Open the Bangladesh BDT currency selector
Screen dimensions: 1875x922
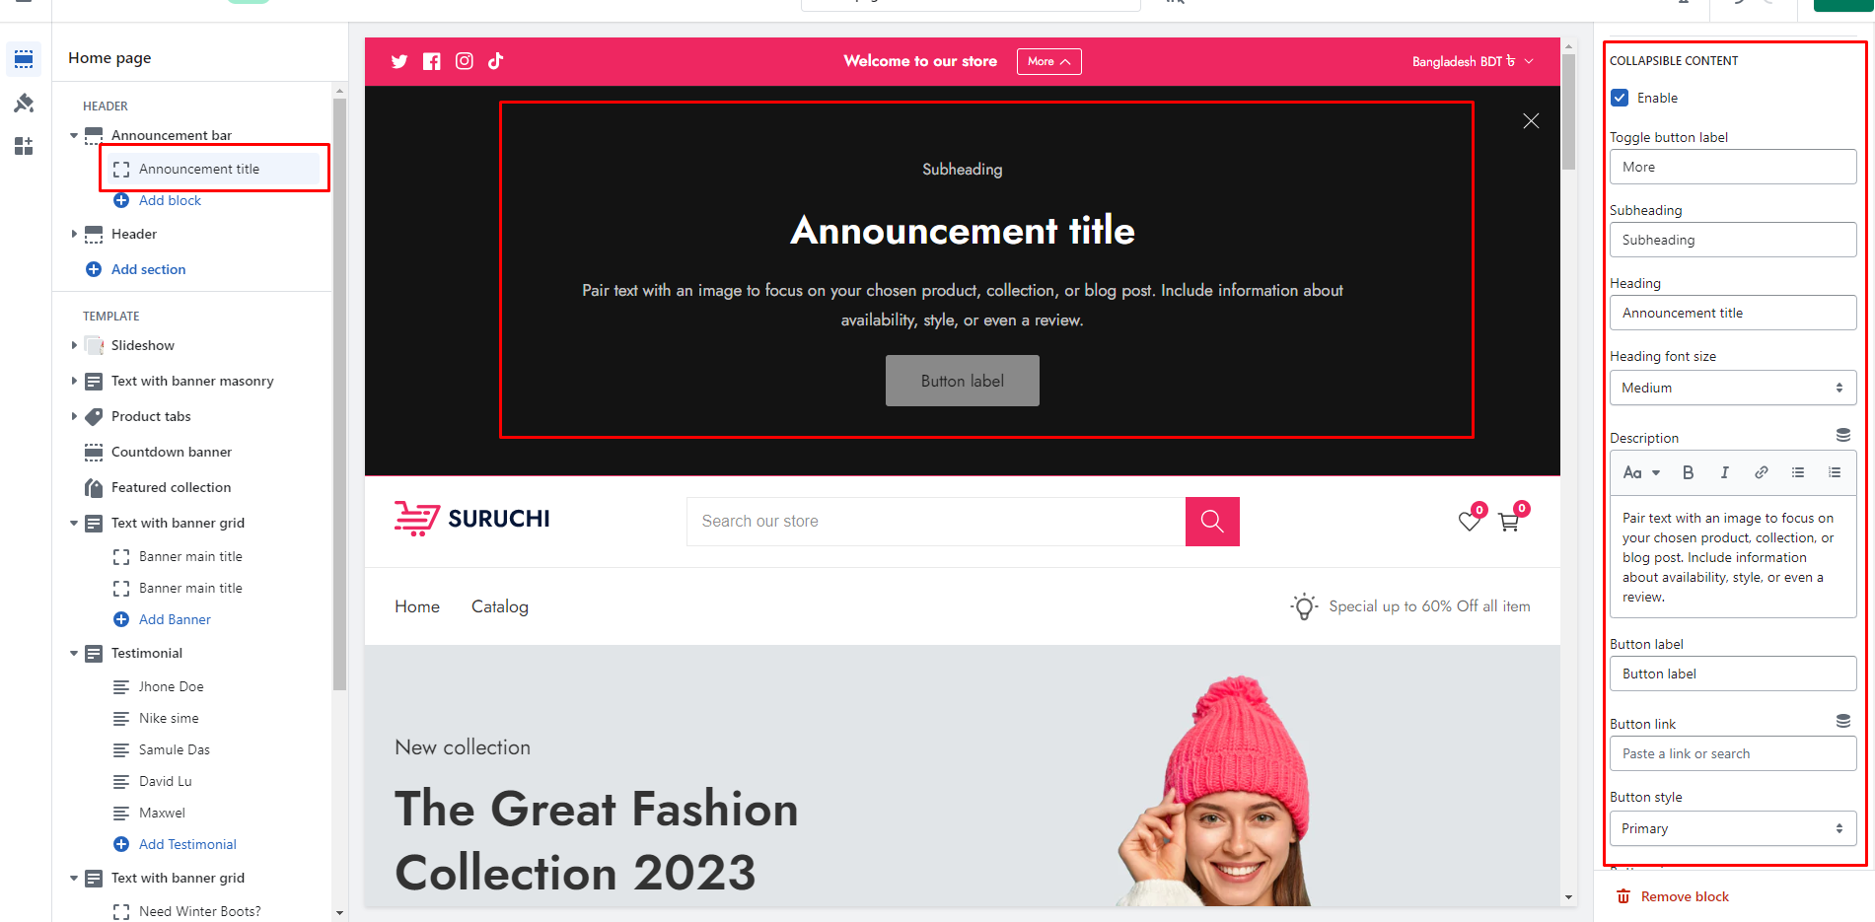click(1473, 61)
